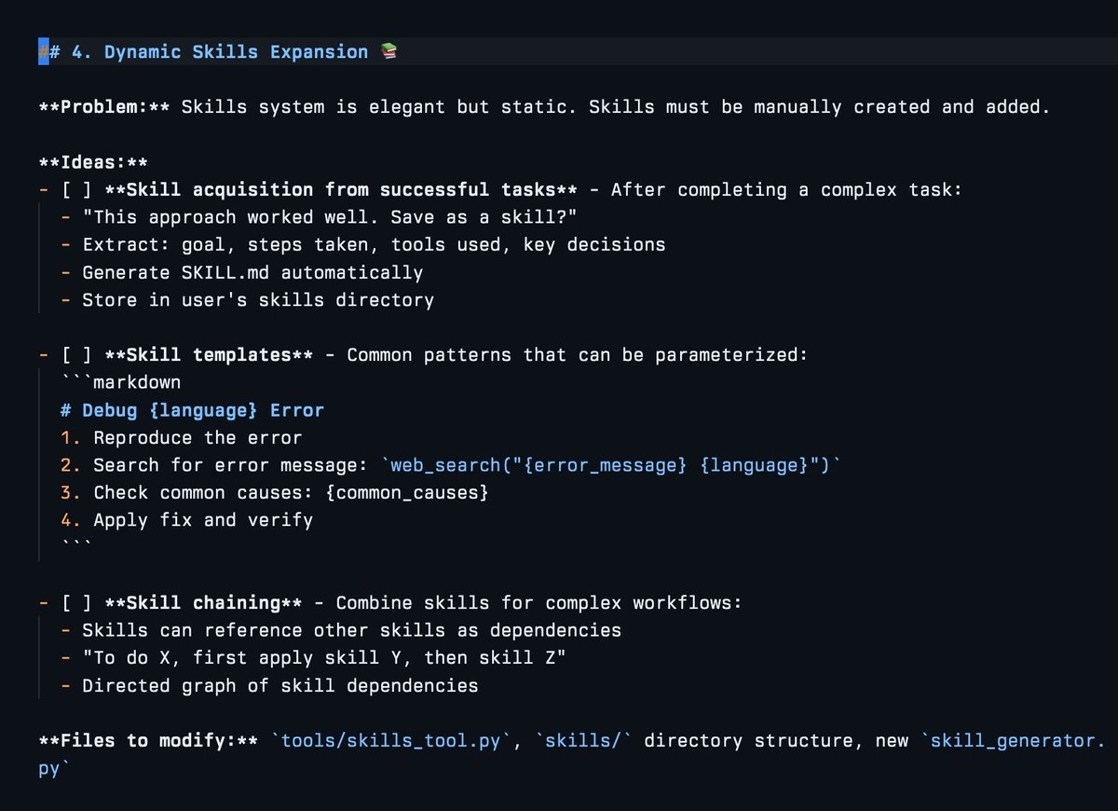Tick the Skill chaining checkbox

coord(76,603)
